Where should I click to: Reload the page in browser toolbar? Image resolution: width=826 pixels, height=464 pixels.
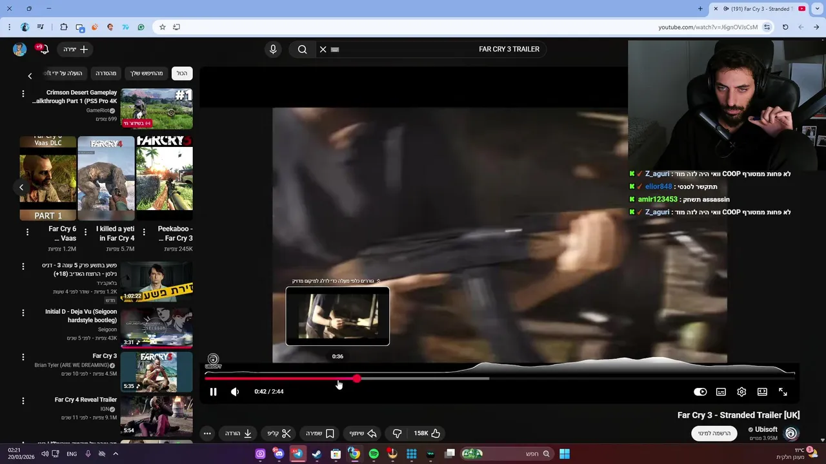point(785,27)
